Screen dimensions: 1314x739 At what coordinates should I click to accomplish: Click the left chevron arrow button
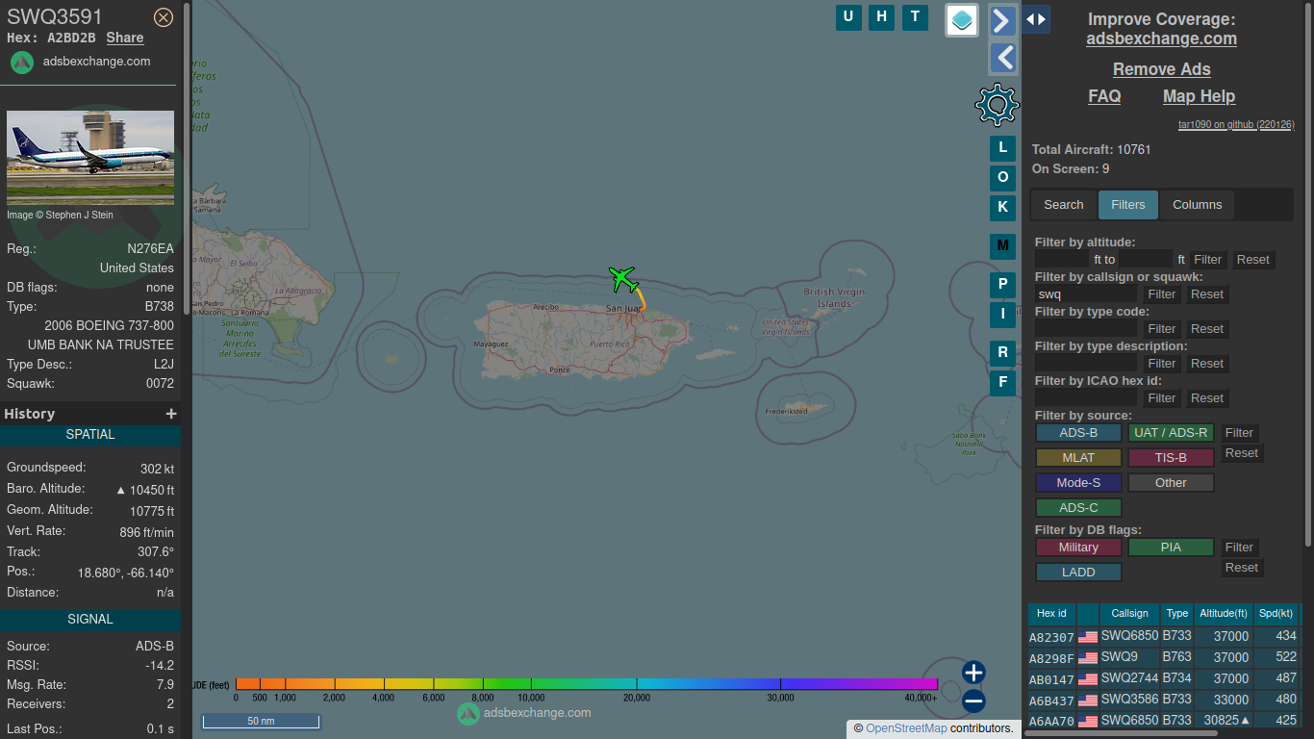(x=1003, y=58)
